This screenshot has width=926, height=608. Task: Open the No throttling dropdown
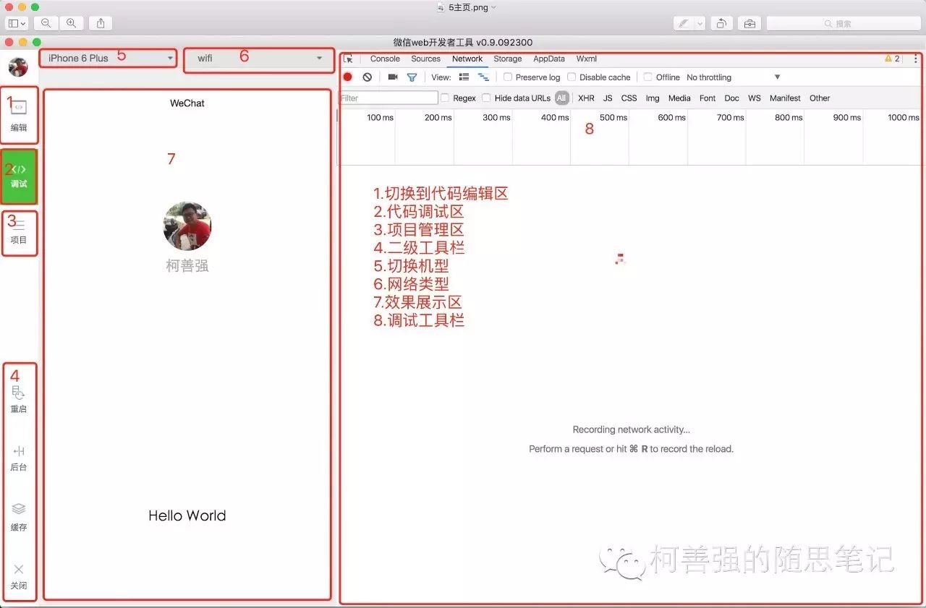point(733,77)
